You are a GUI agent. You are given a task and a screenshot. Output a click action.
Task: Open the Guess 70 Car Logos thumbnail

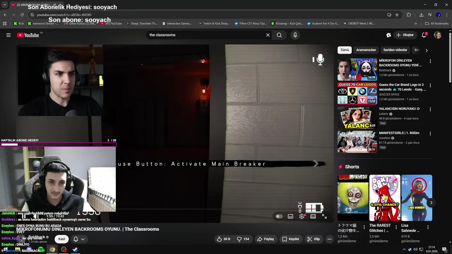pos(357,93)
